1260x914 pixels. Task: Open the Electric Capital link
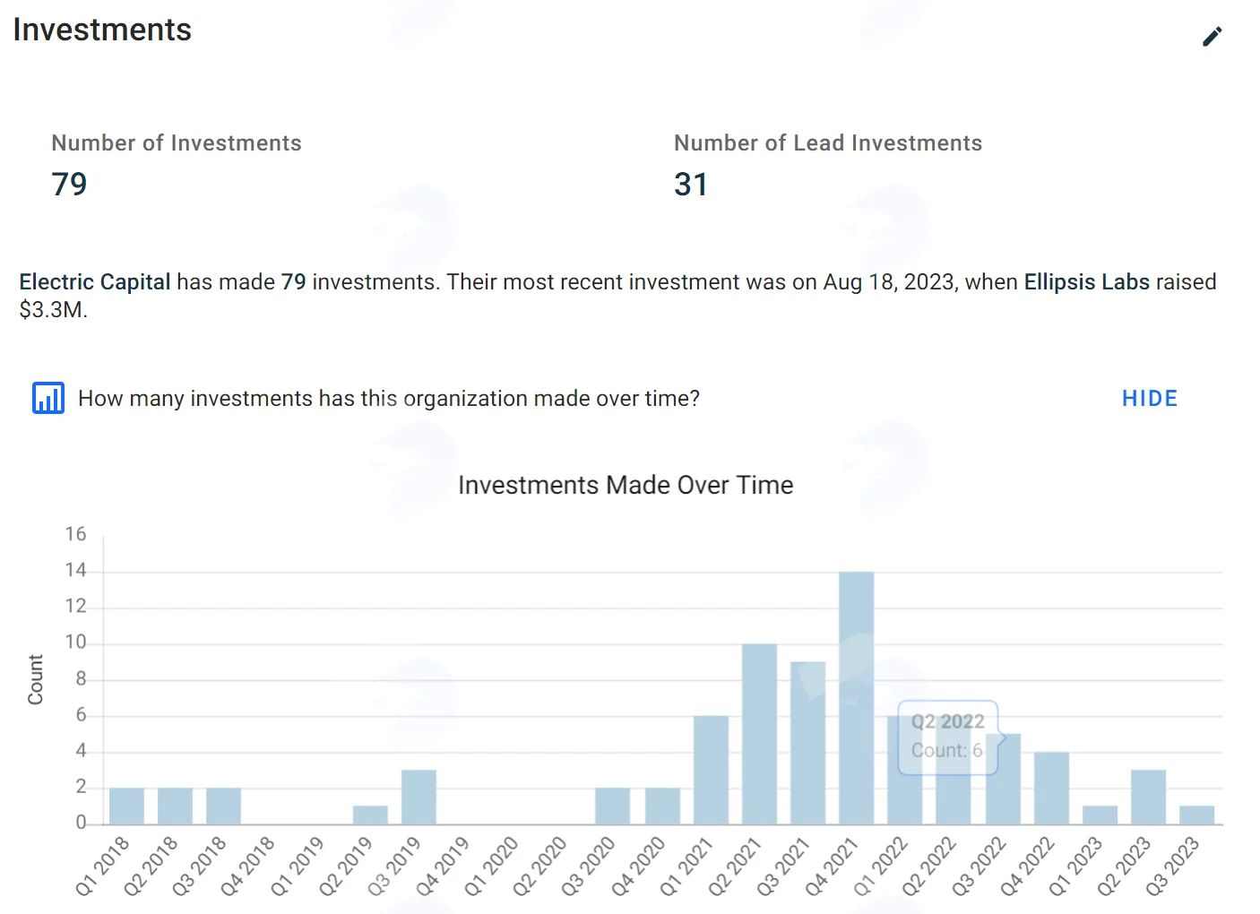[x=95, y=281]
